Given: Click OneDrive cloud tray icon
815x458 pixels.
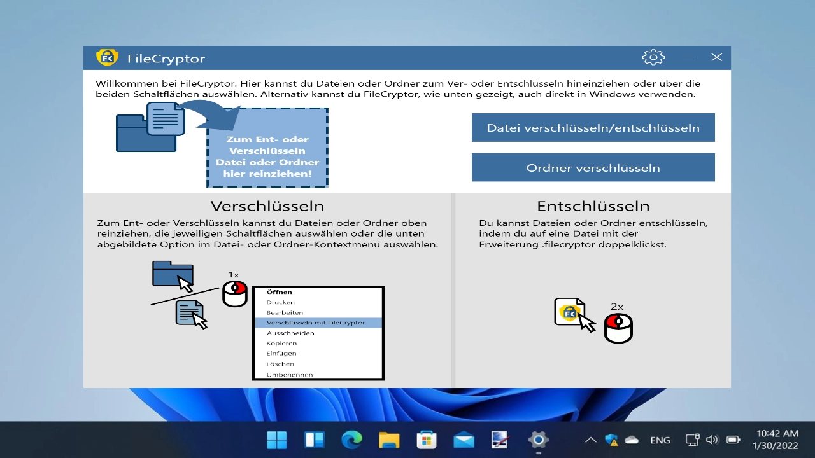Looking at the screenshot, I should tap(632, 440).
